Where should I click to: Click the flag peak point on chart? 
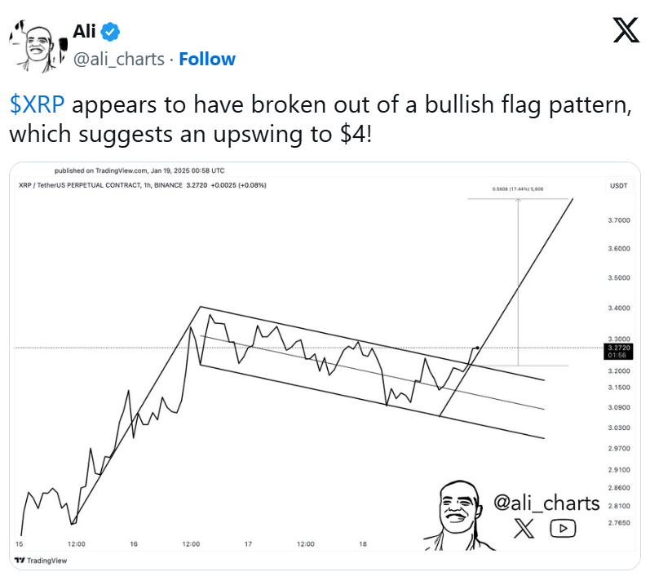201,307
